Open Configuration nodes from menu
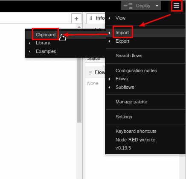Viewport: 186px width, 179px height. tap(145, 70)
